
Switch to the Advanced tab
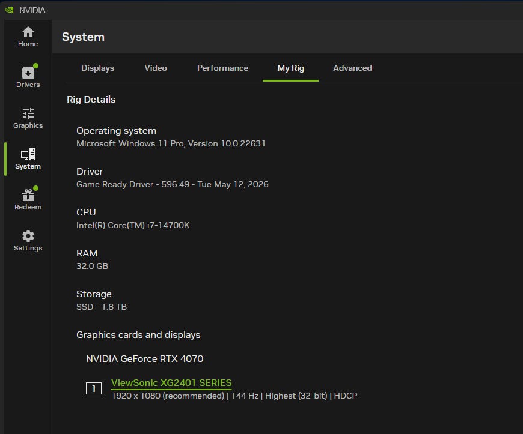coord(352,68)
